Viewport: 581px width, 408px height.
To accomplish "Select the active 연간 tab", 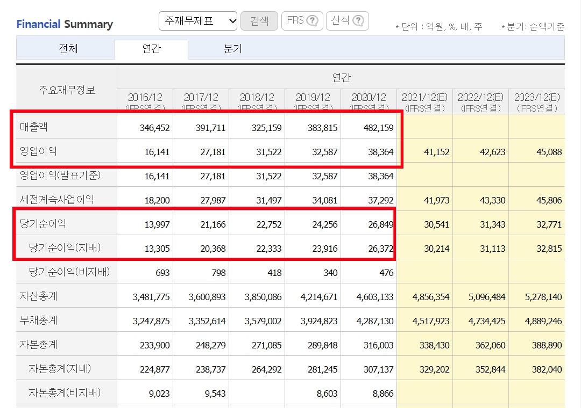I will click(152, 49).
